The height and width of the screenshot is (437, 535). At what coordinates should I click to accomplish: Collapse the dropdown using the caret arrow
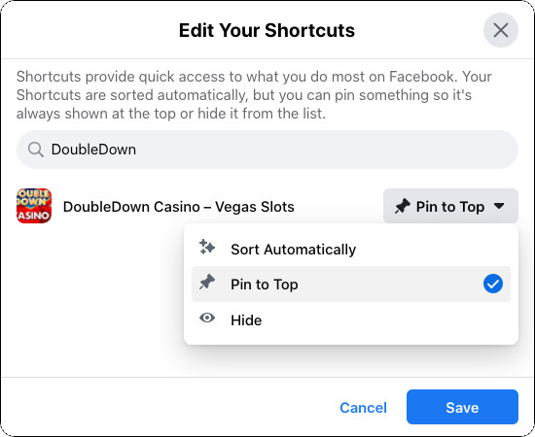(x=499, y=206)
